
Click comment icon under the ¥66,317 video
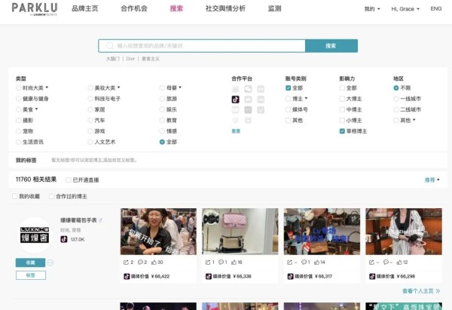304,262
